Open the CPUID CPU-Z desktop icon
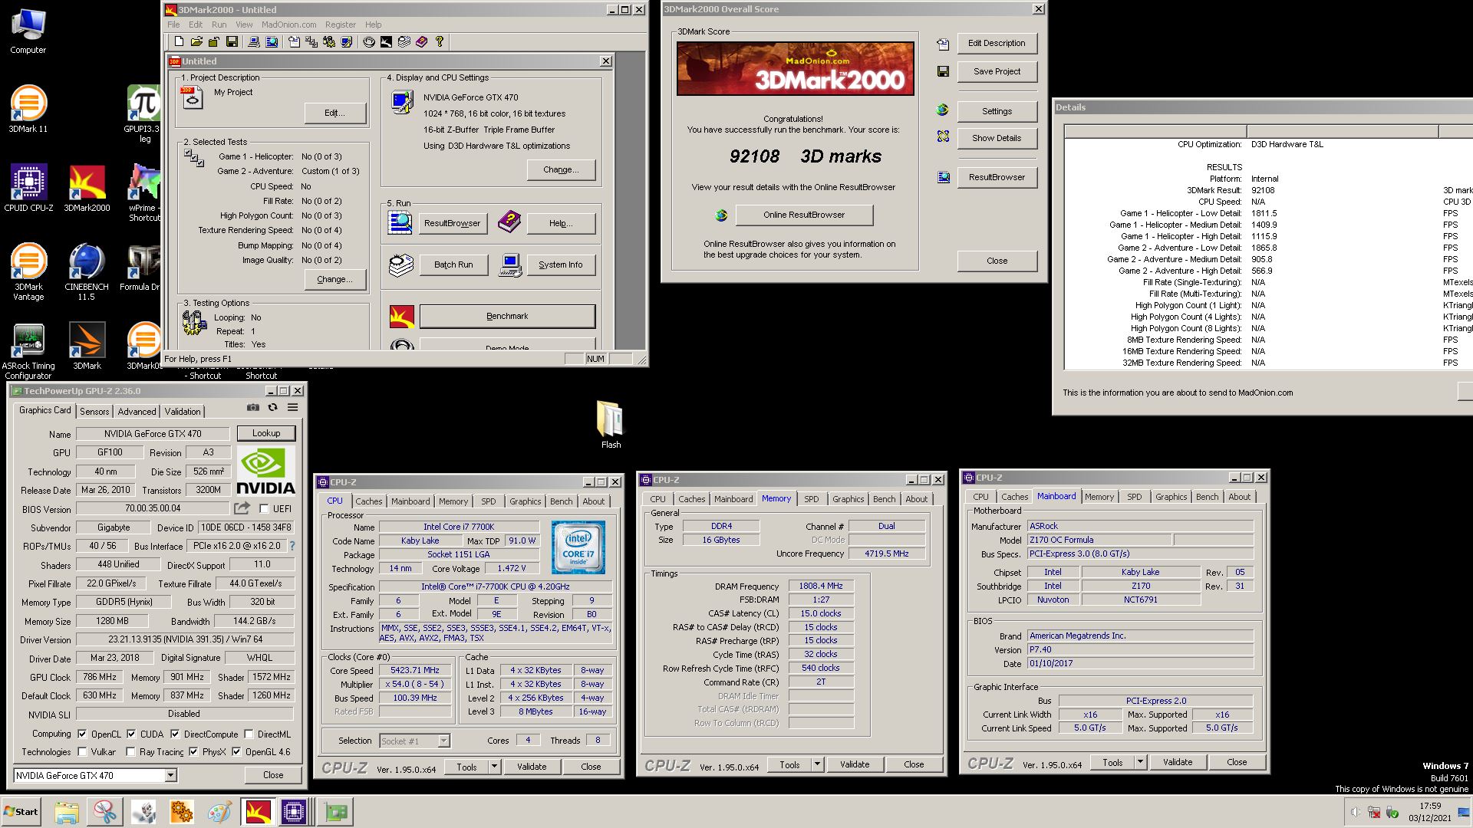This screenshot has height=828, width=1473. [x=28, y=188]
